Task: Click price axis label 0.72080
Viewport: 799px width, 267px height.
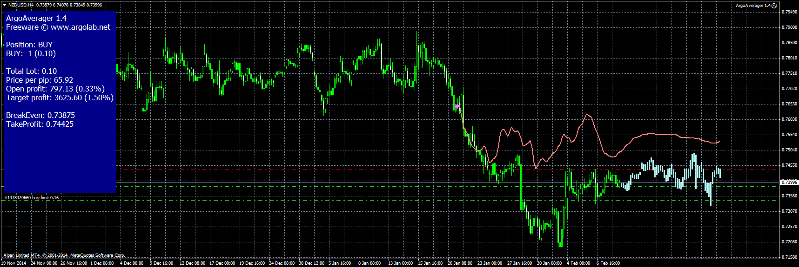Action: [789, 242]
